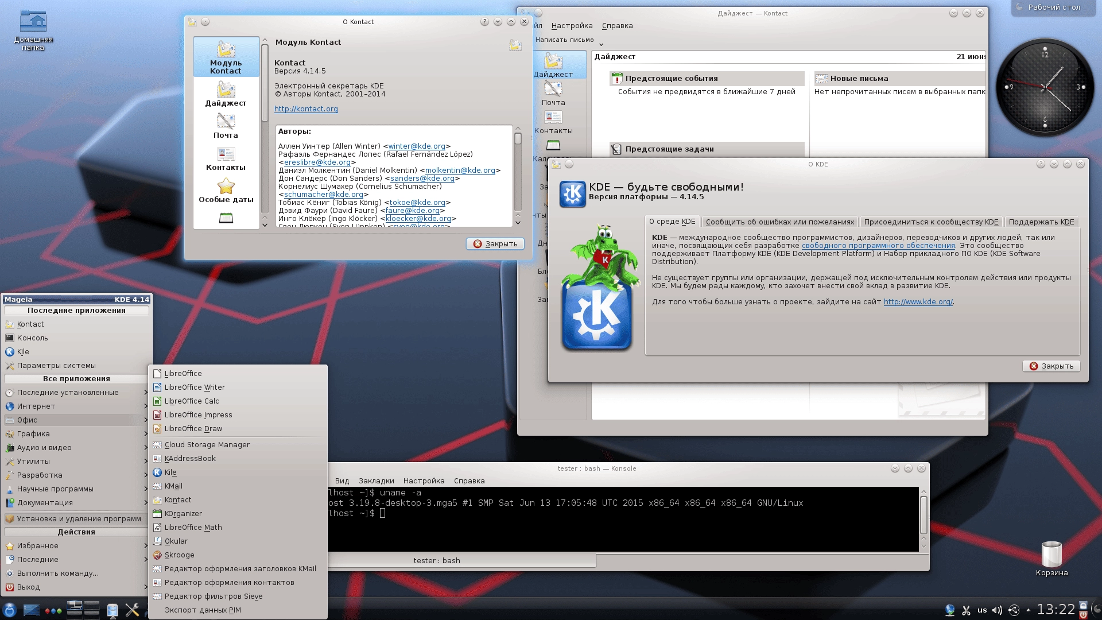Open свободного программного обеспечения link
This screenshot has height=620, width=1102.
[x=878, y=246]
